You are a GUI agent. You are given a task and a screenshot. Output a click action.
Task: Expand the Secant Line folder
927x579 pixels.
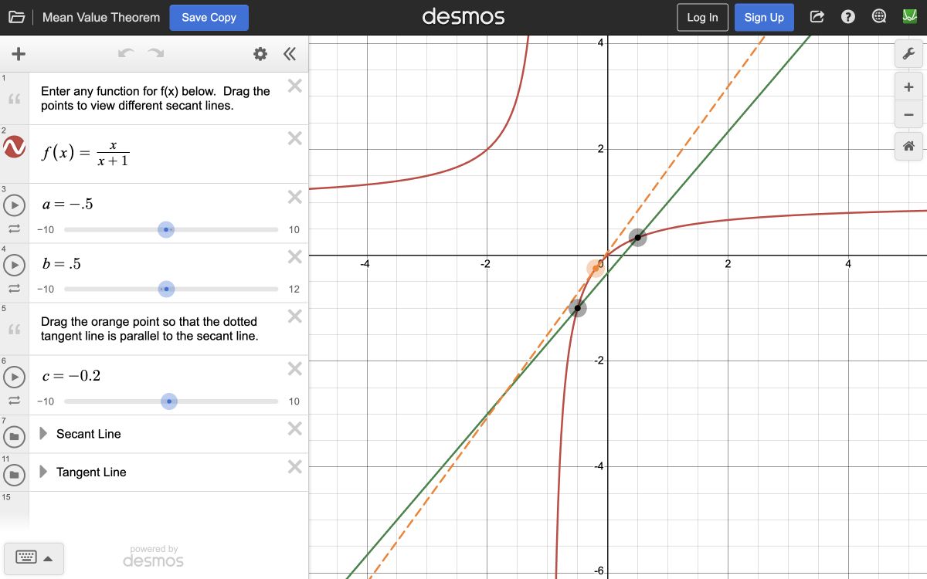43,434
